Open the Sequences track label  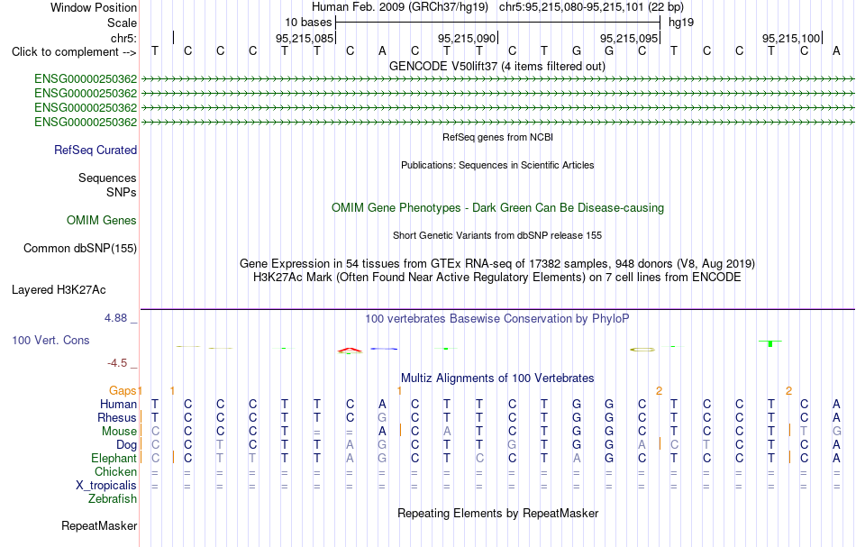tap(107, 178)
